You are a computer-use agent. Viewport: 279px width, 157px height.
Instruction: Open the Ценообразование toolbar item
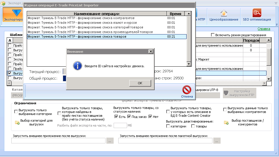click(x=224, y=15)
